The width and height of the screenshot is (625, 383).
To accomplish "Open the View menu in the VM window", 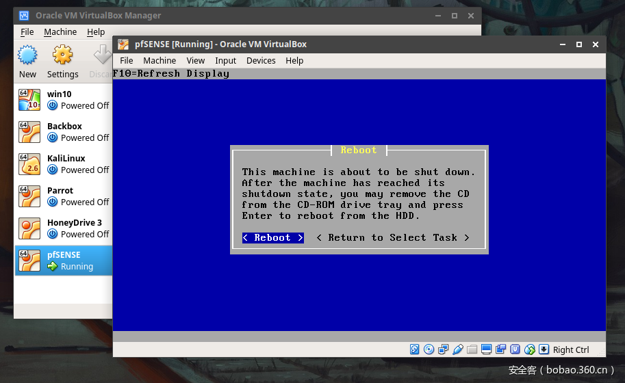I will tap(196, 60).
